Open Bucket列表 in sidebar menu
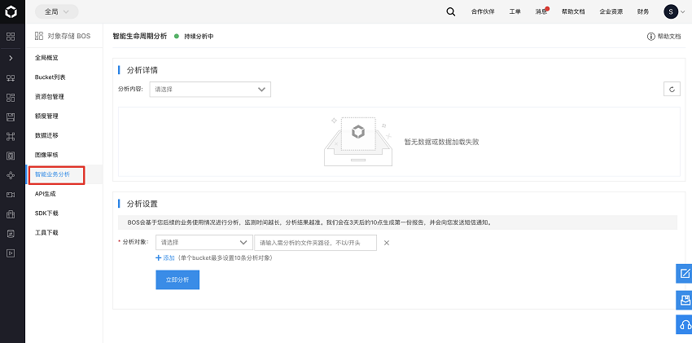 [50, 77]
